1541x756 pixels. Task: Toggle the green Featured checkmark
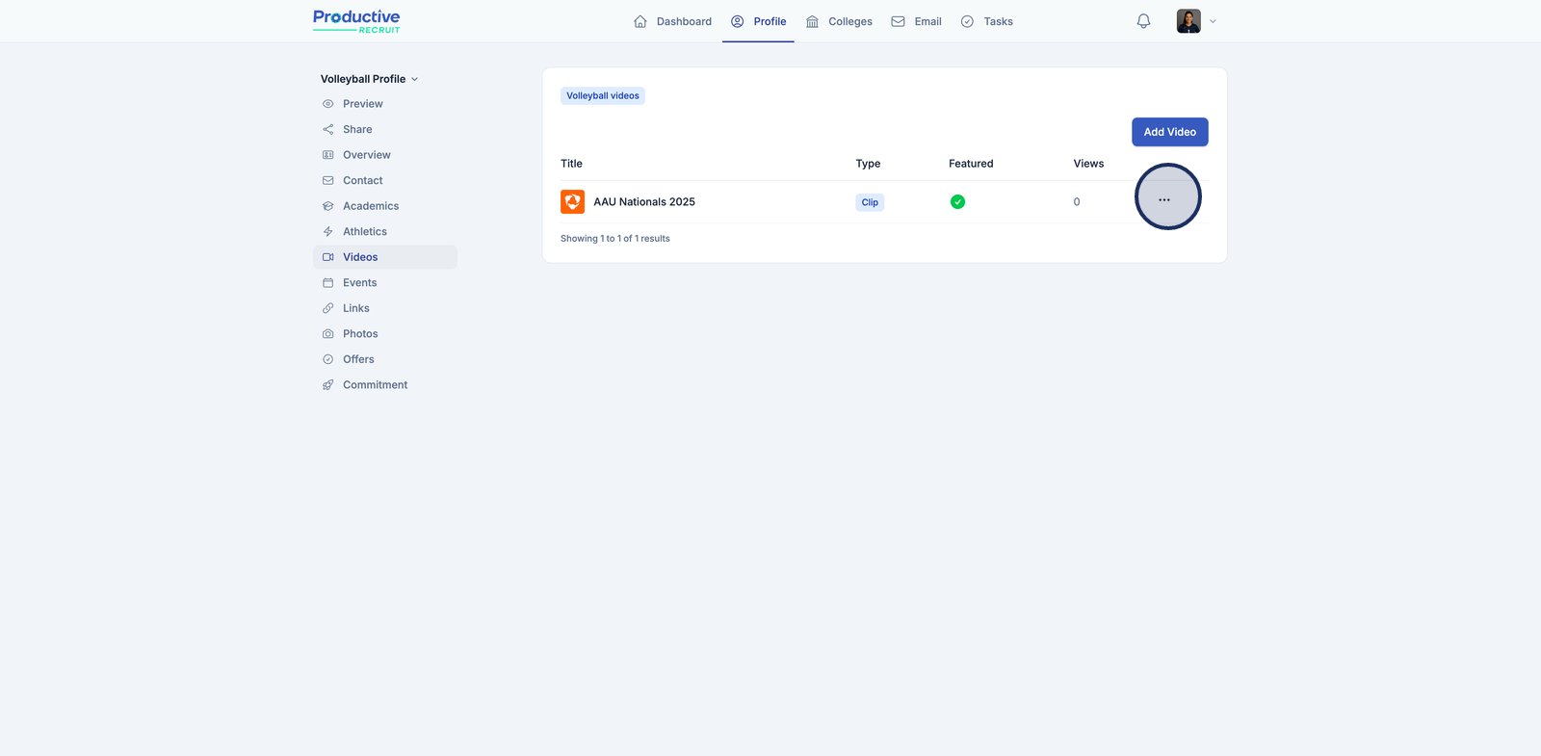(x=957, y=202)
